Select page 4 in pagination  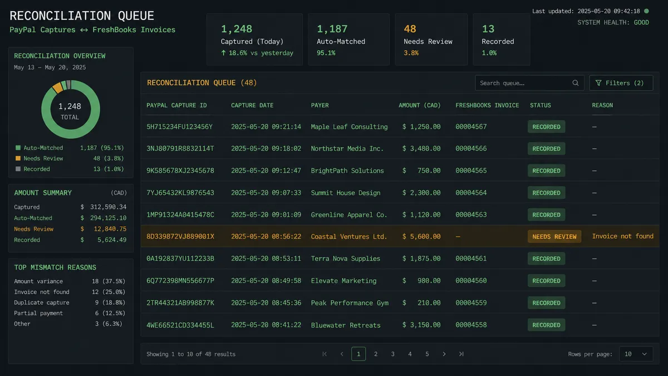[410, 354]
